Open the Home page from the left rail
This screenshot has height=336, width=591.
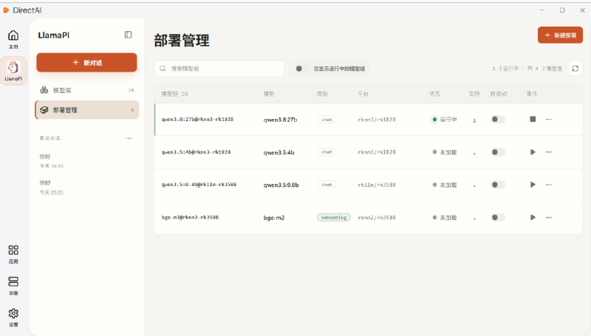point(13,39)
